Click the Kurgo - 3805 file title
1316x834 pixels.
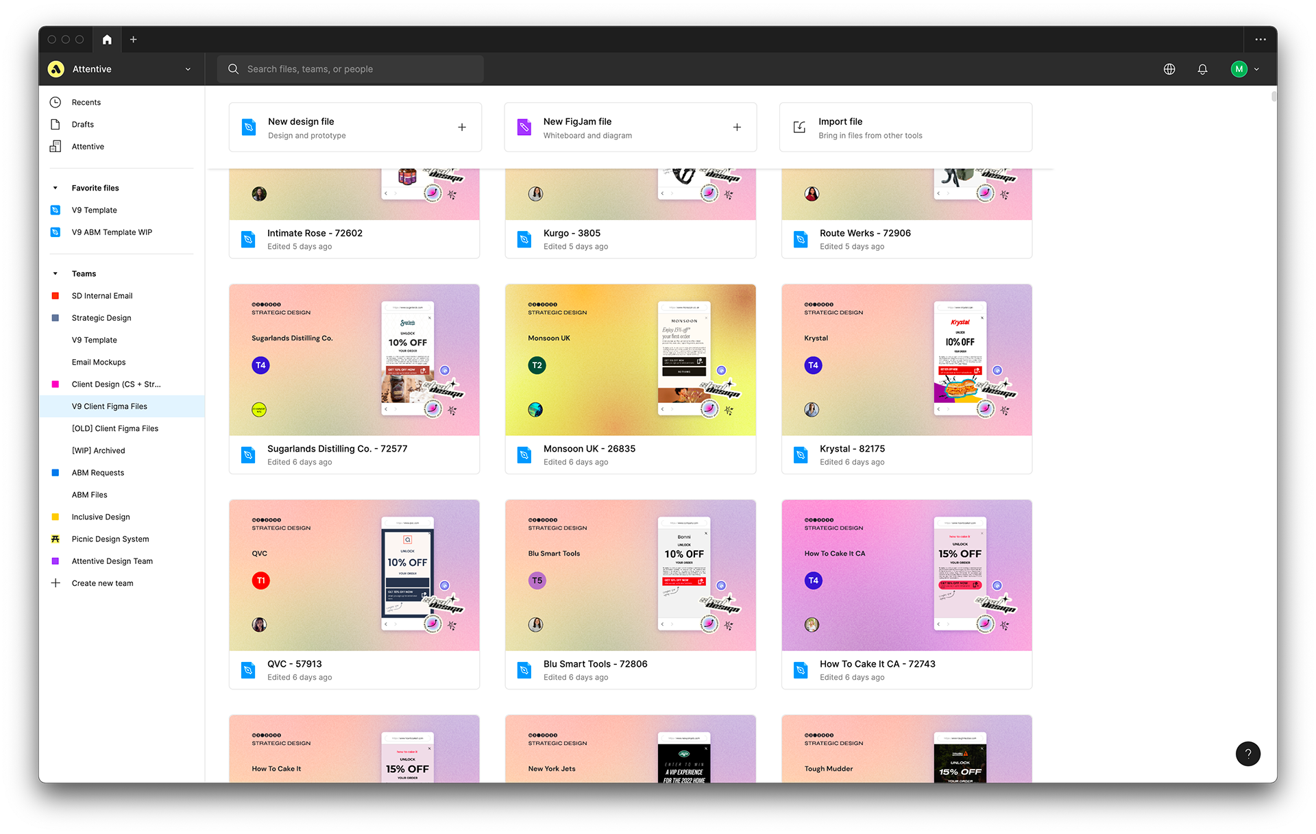coord(572,233)
